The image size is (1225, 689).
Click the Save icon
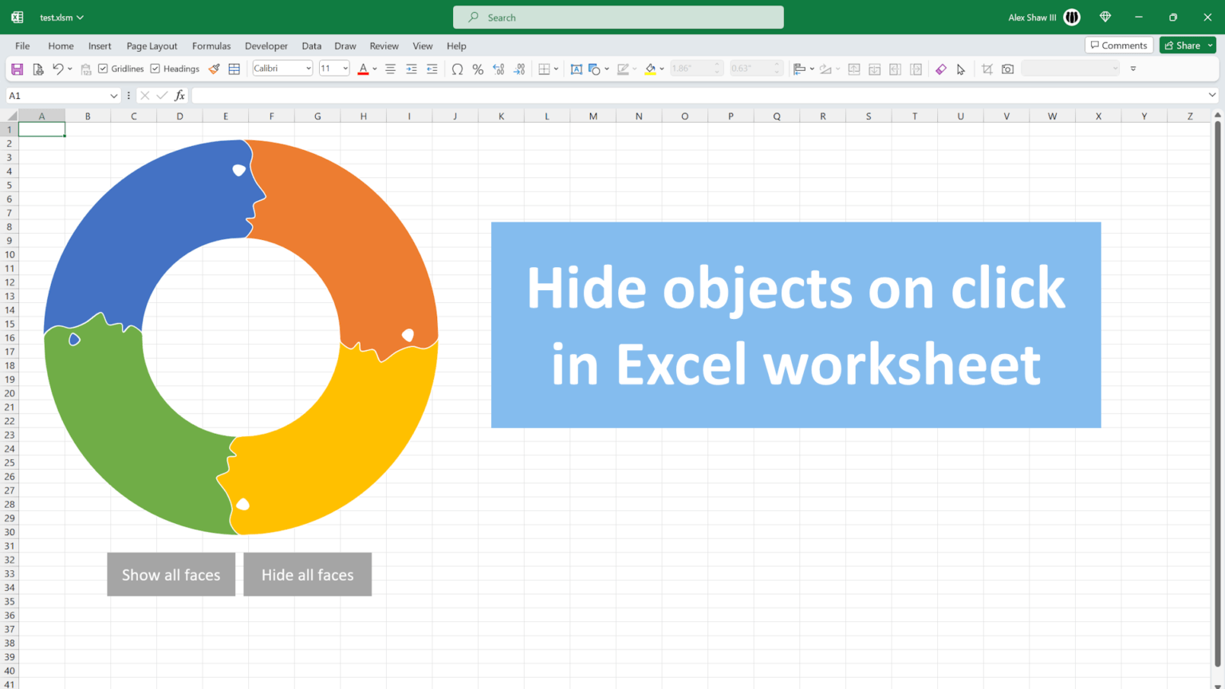(17, 69)
